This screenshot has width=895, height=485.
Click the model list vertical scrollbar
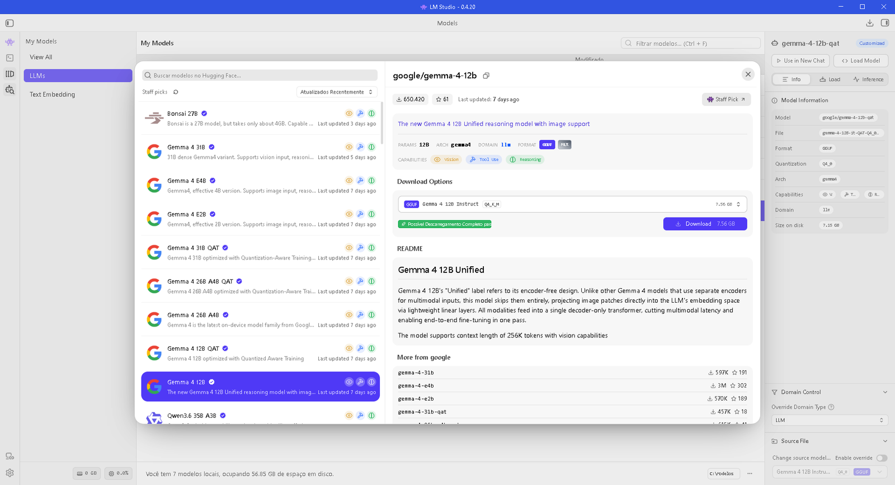[382, 123]
